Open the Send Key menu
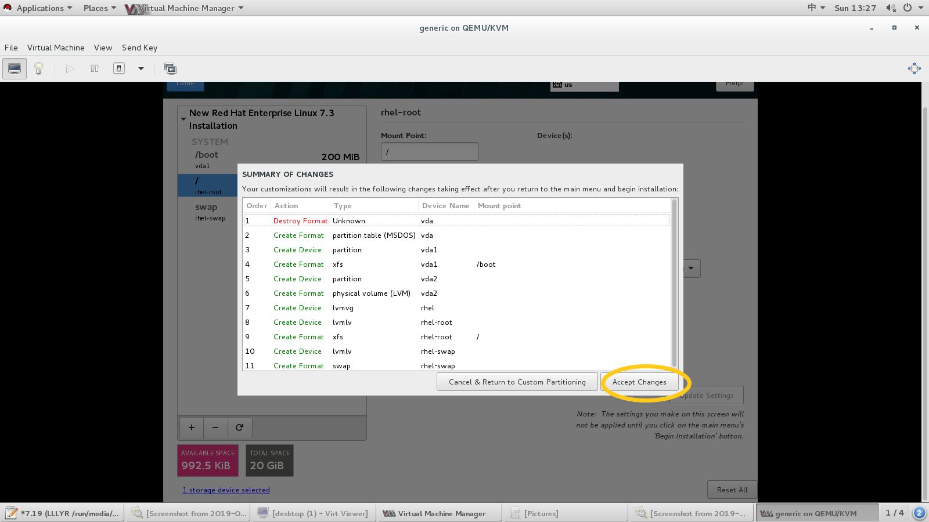This screenshot has height=522, width=929. (x=139, y=48)
